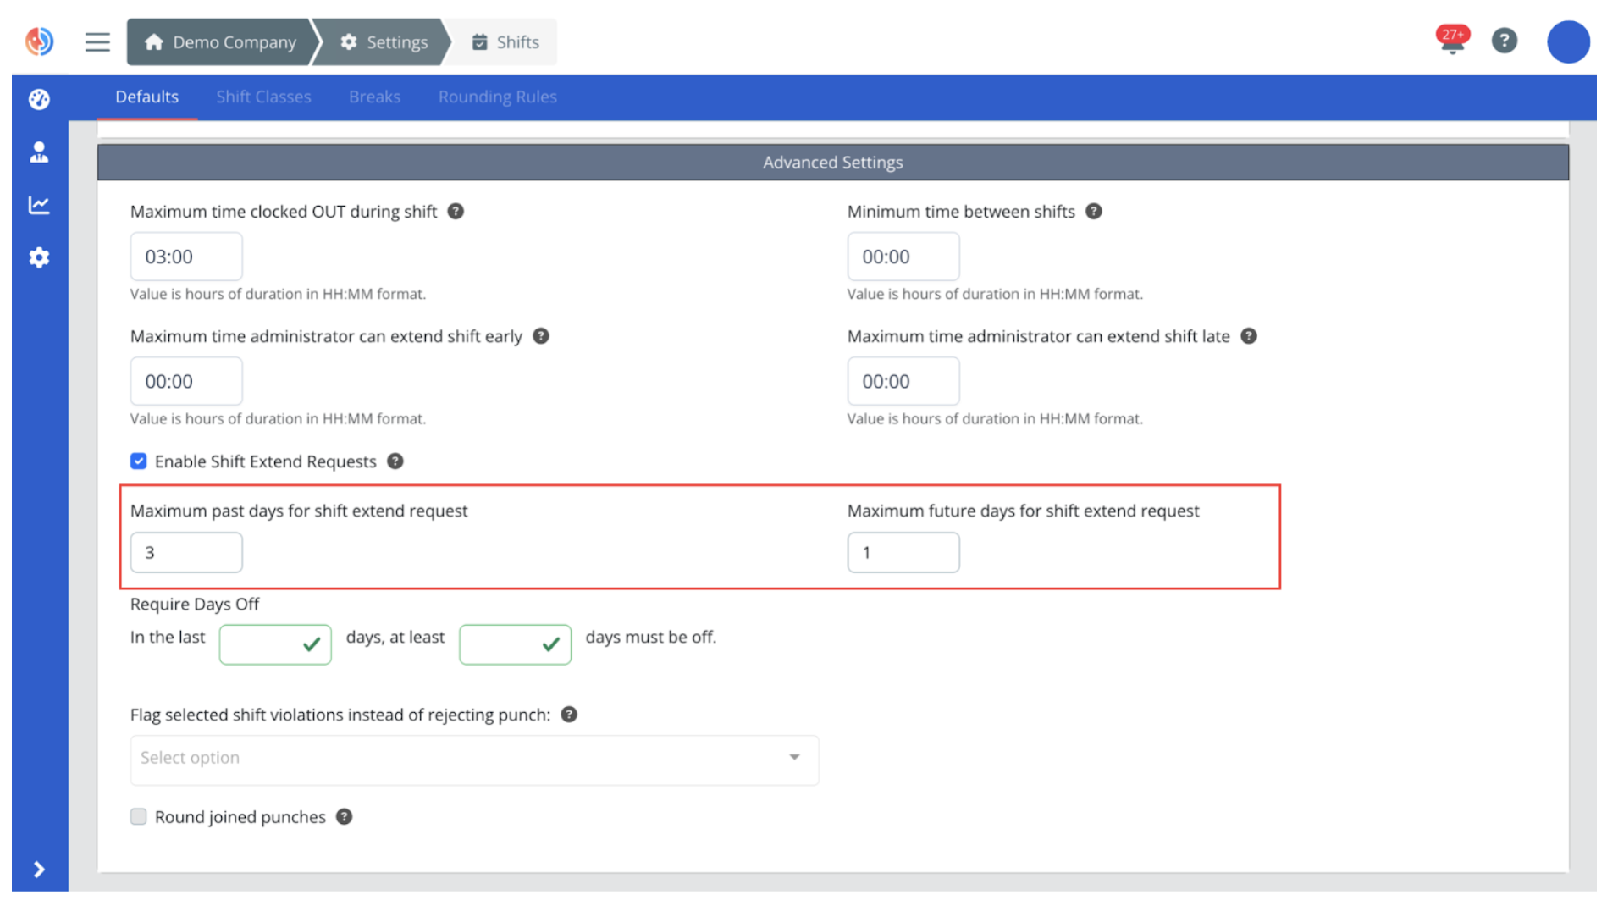Screen dimensions: 1607x906
Task: Select the dashboard icon at top of sidebar
Action: point(38,99)
